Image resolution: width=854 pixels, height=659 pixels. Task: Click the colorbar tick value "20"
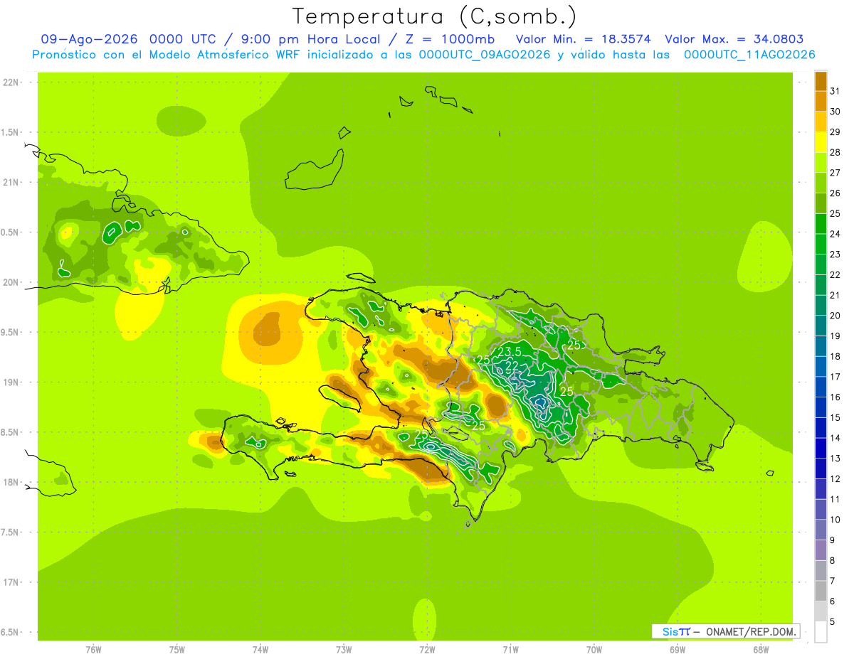(836, 316)
